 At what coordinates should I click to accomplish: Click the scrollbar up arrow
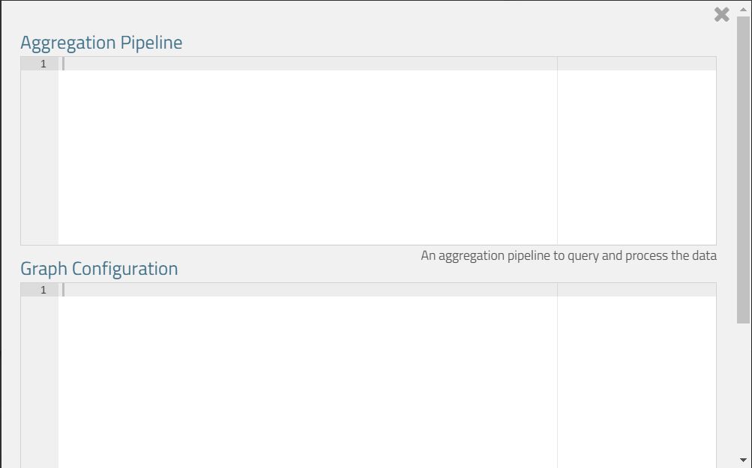(744, 9)
